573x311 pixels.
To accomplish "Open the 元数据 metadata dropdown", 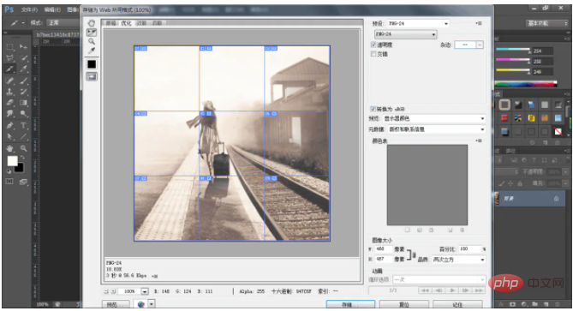I will (436, 129).
